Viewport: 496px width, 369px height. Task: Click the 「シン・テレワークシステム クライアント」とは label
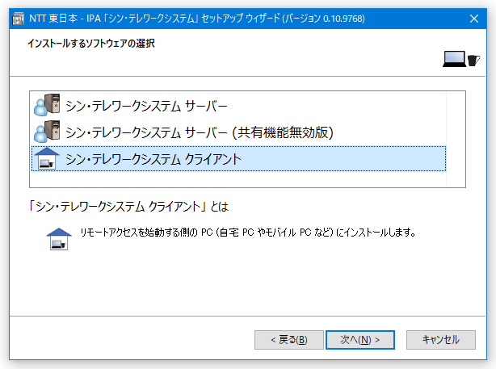pyautogui.click(x=128, y=207)
